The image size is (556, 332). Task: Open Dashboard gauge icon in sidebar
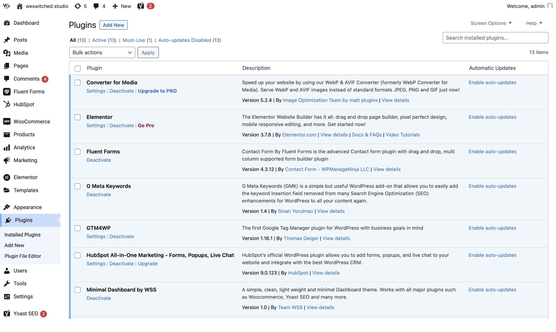pos(7,23)
